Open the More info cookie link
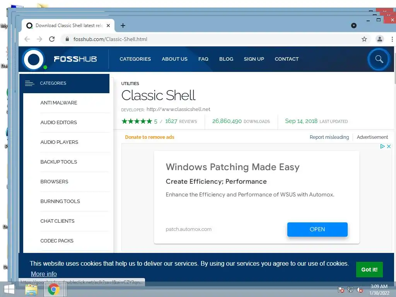The height and width of the screenshot is (297, 396). pos(44,274)
